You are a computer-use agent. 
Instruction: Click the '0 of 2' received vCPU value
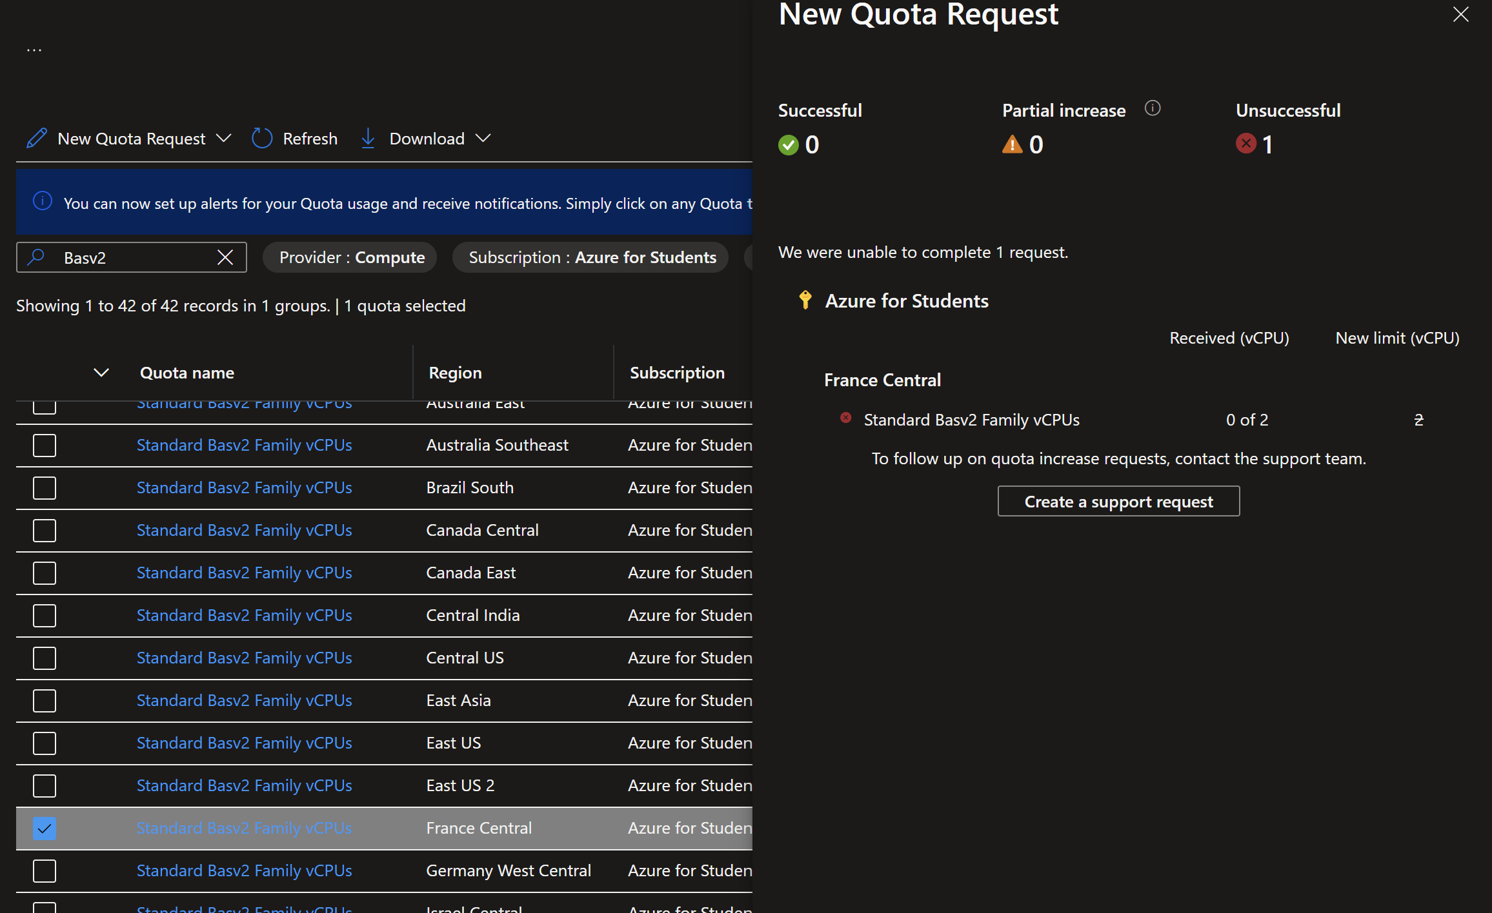click(1247, 420)
